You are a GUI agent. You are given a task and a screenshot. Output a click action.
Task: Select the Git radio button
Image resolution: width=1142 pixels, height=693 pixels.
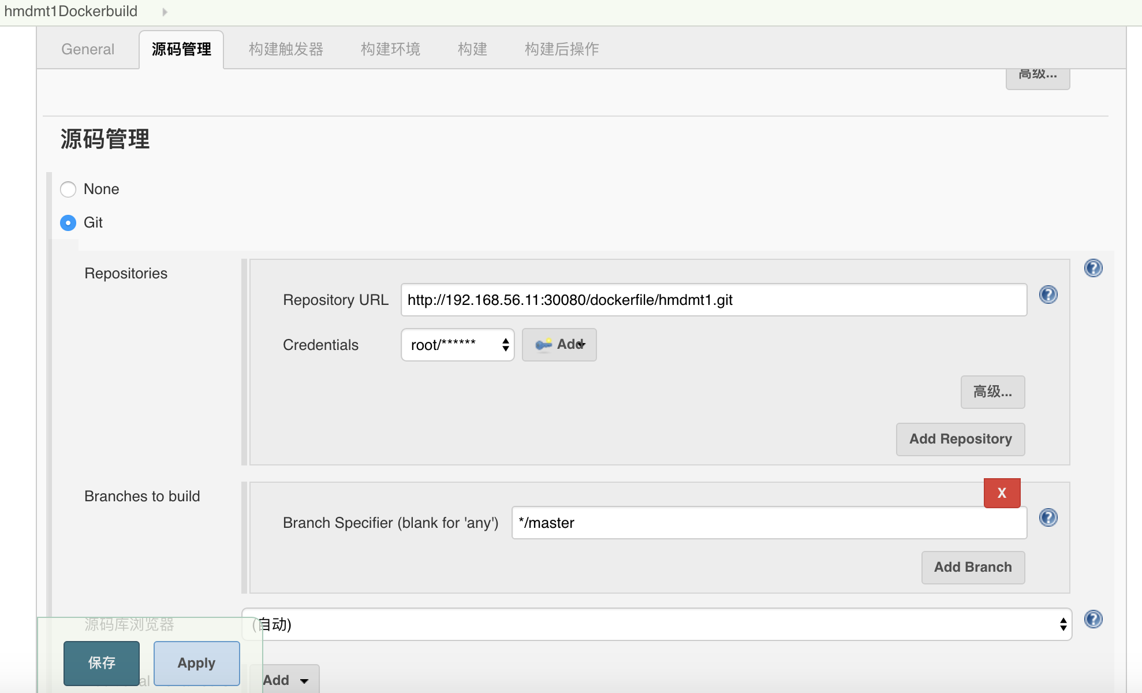click(68, 223)
